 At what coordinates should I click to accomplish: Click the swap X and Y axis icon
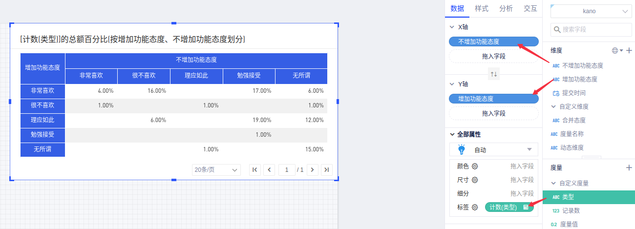[494, 74]
